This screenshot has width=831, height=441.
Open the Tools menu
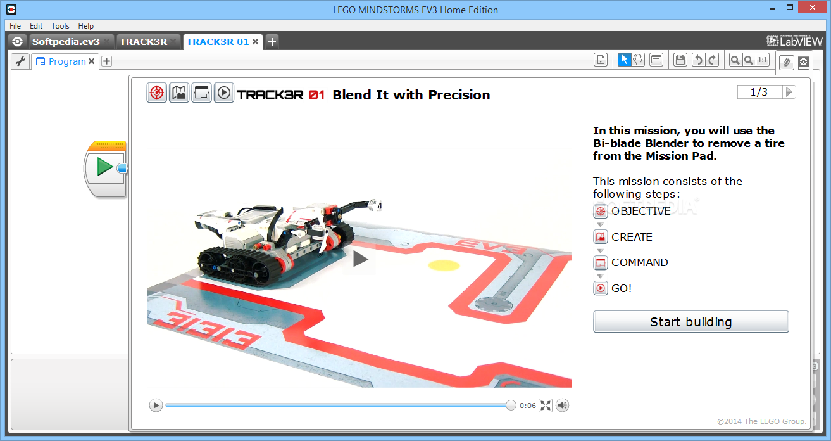(60, 25)
